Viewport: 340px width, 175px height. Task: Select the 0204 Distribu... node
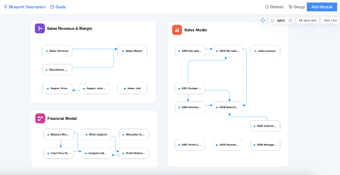tap(190, 107)
